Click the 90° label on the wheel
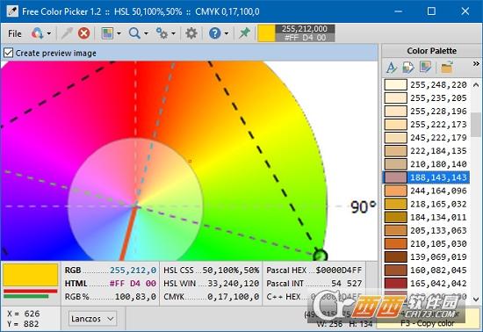 [364, 207]
